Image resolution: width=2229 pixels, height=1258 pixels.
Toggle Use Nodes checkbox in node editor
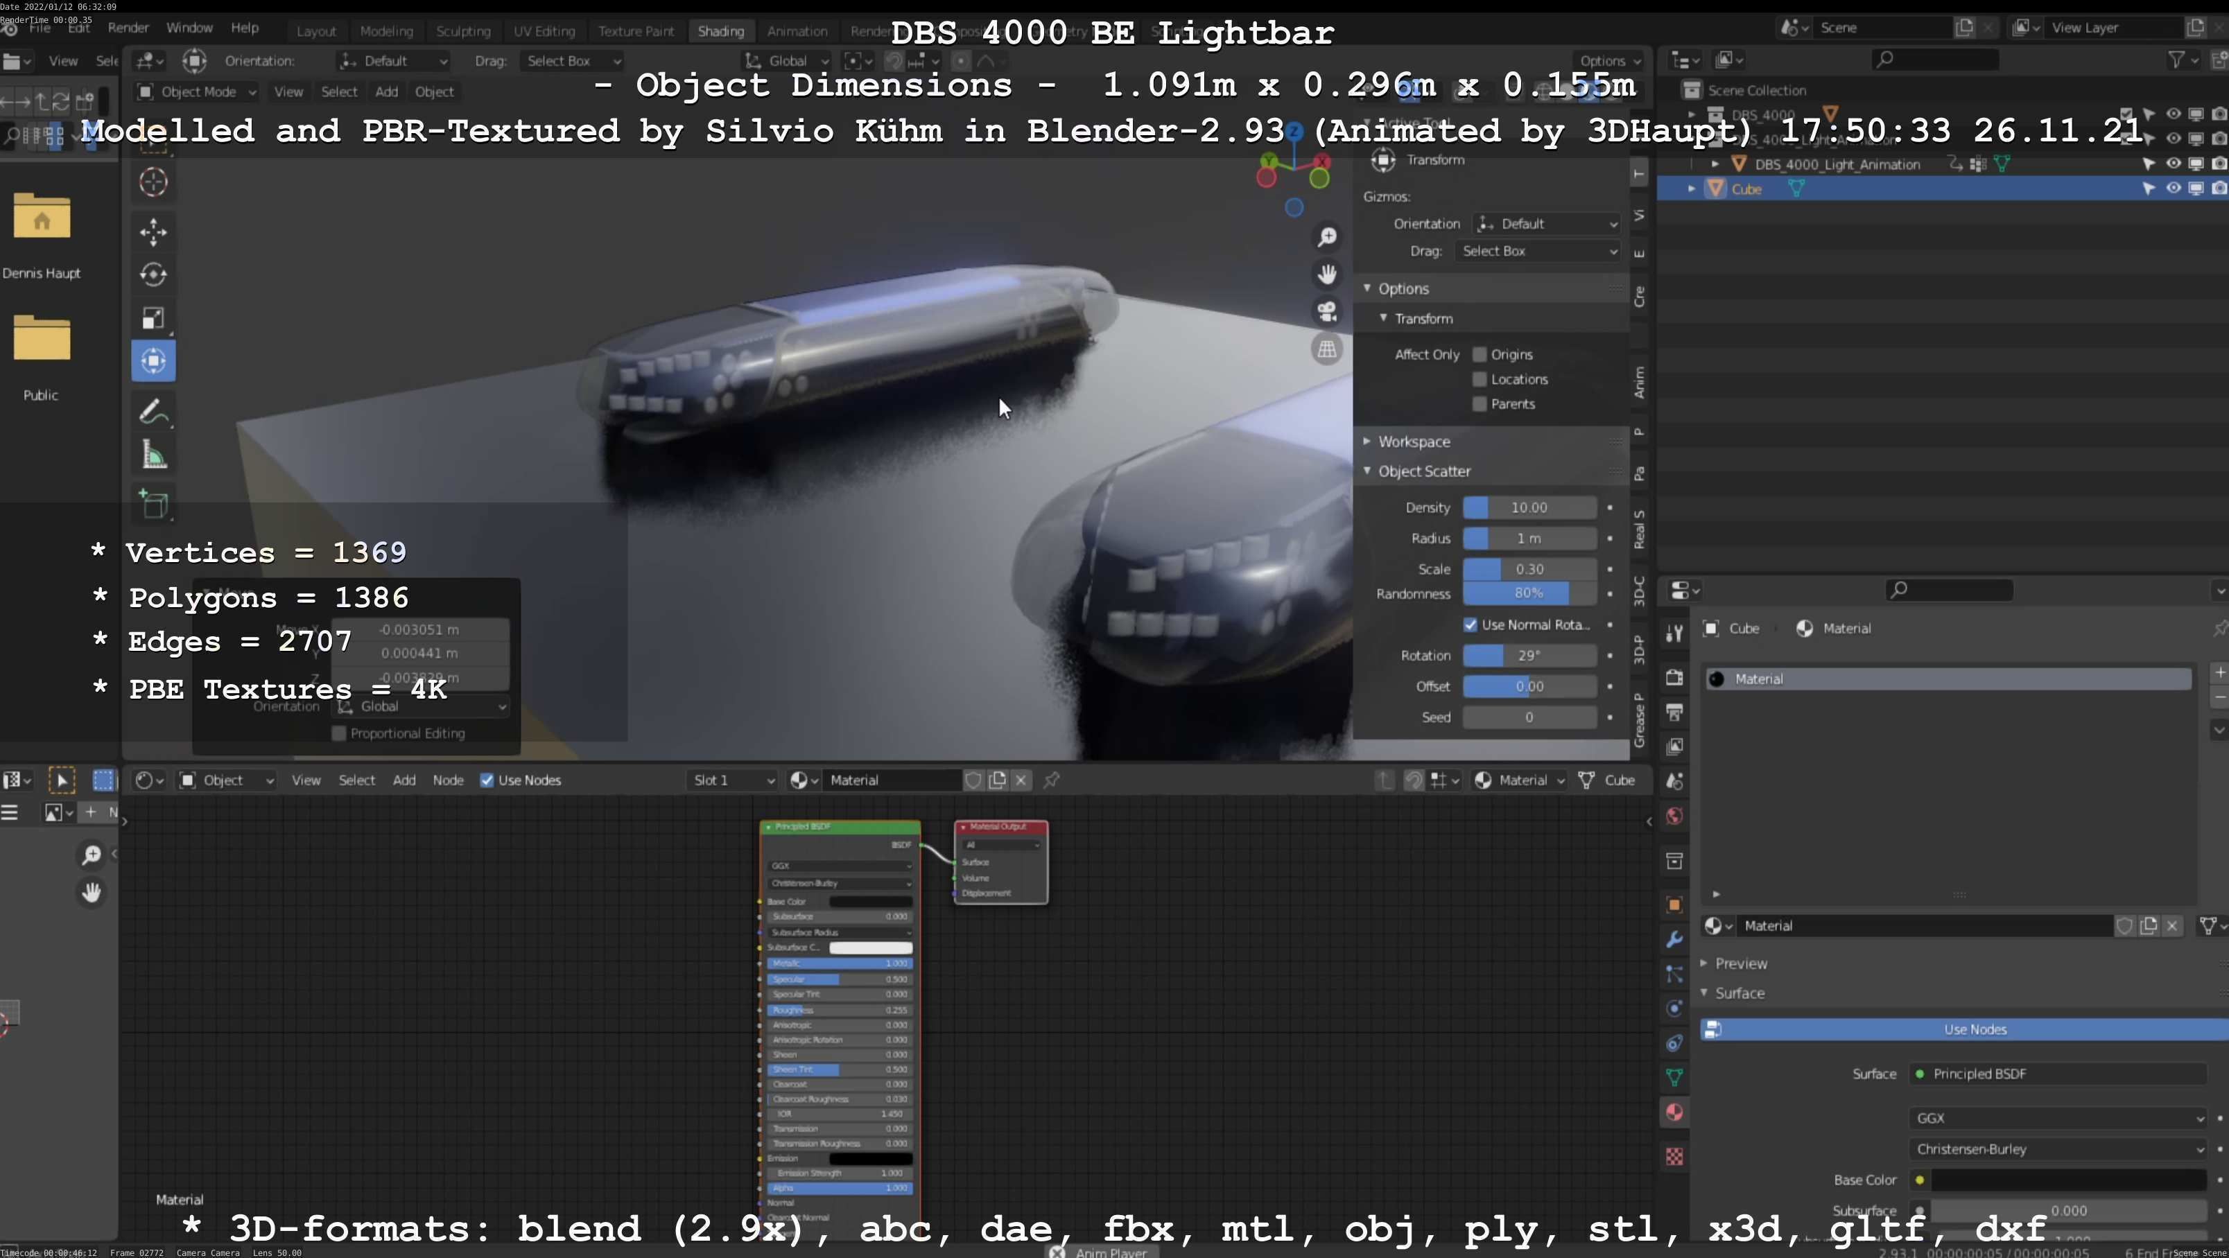487,780
